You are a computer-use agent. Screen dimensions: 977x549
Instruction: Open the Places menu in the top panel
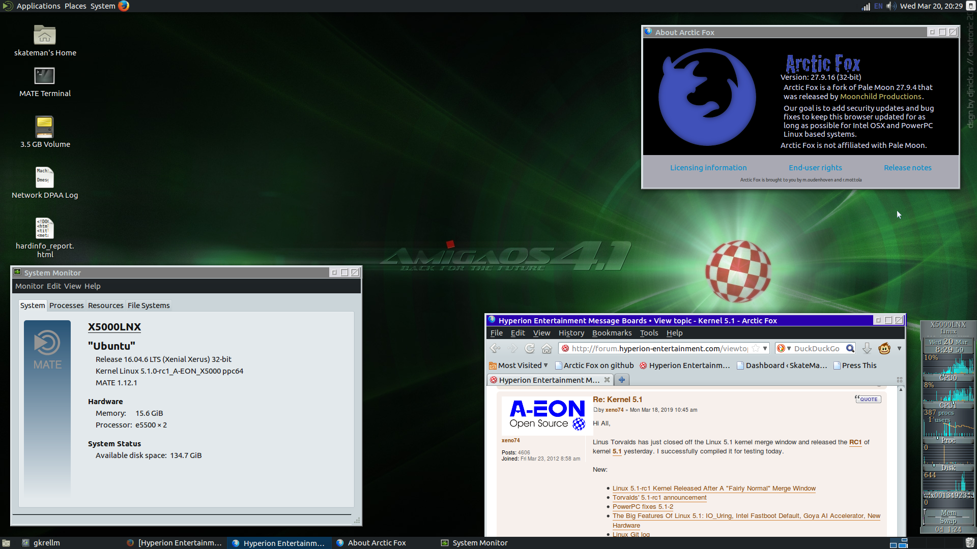click(75, 6)
